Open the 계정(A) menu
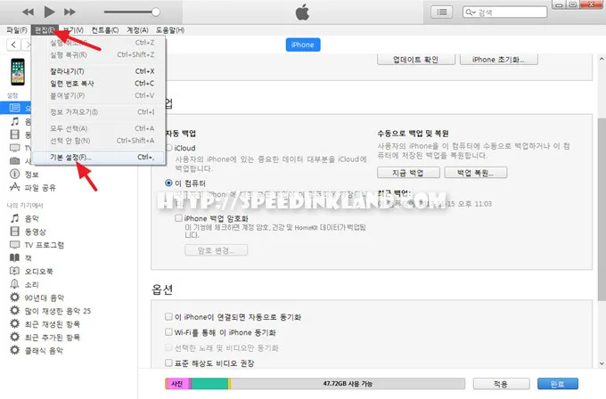Viewport: 606px width, 399px height. tap(137, 30)
